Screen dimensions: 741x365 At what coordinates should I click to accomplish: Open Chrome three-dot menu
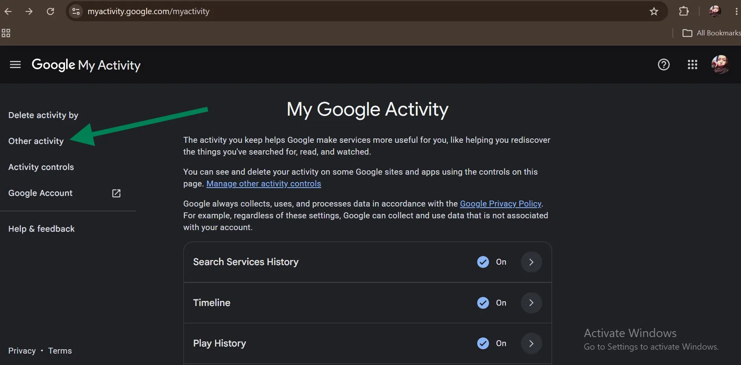[736, 11]
